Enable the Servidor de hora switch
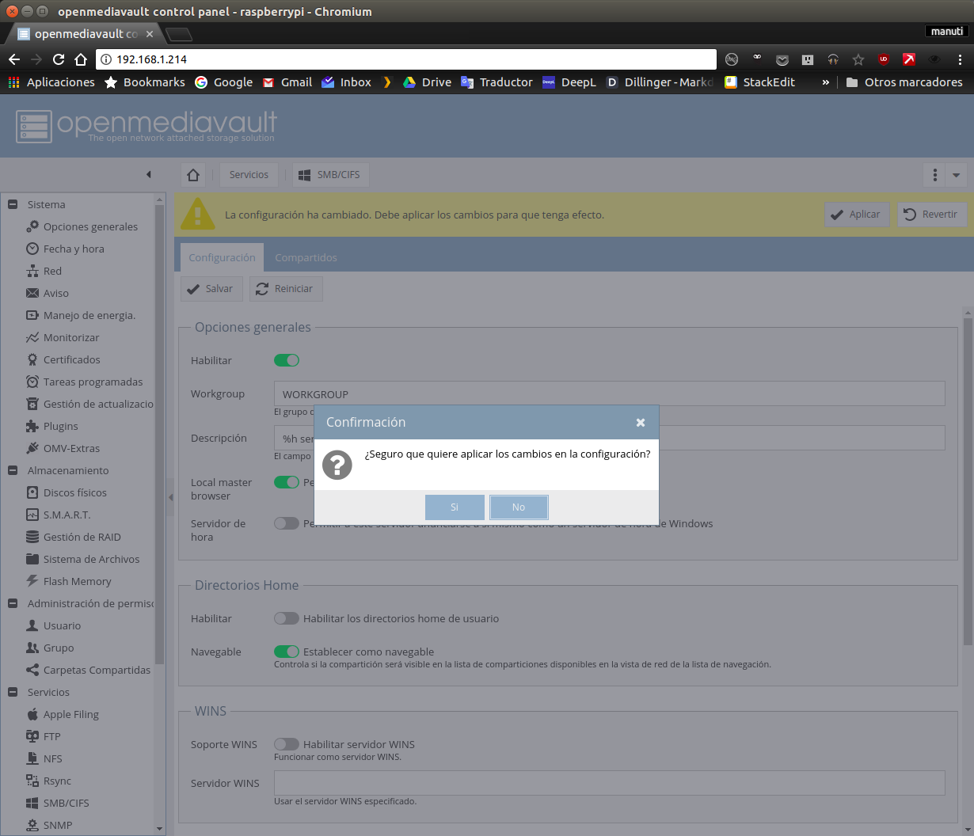The image size is (974, 836). click(287, 523)
